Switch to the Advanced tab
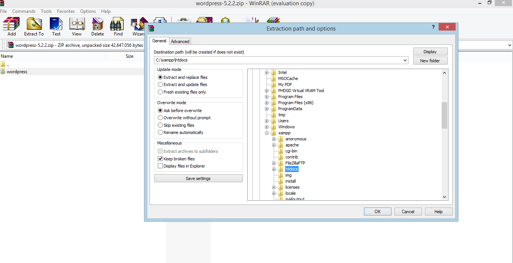 [180, 42]
